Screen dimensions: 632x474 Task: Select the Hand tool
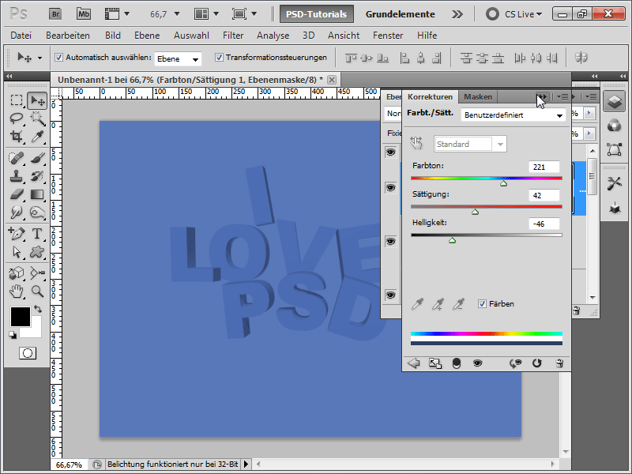pyautogui.click(x=17, y=291)
